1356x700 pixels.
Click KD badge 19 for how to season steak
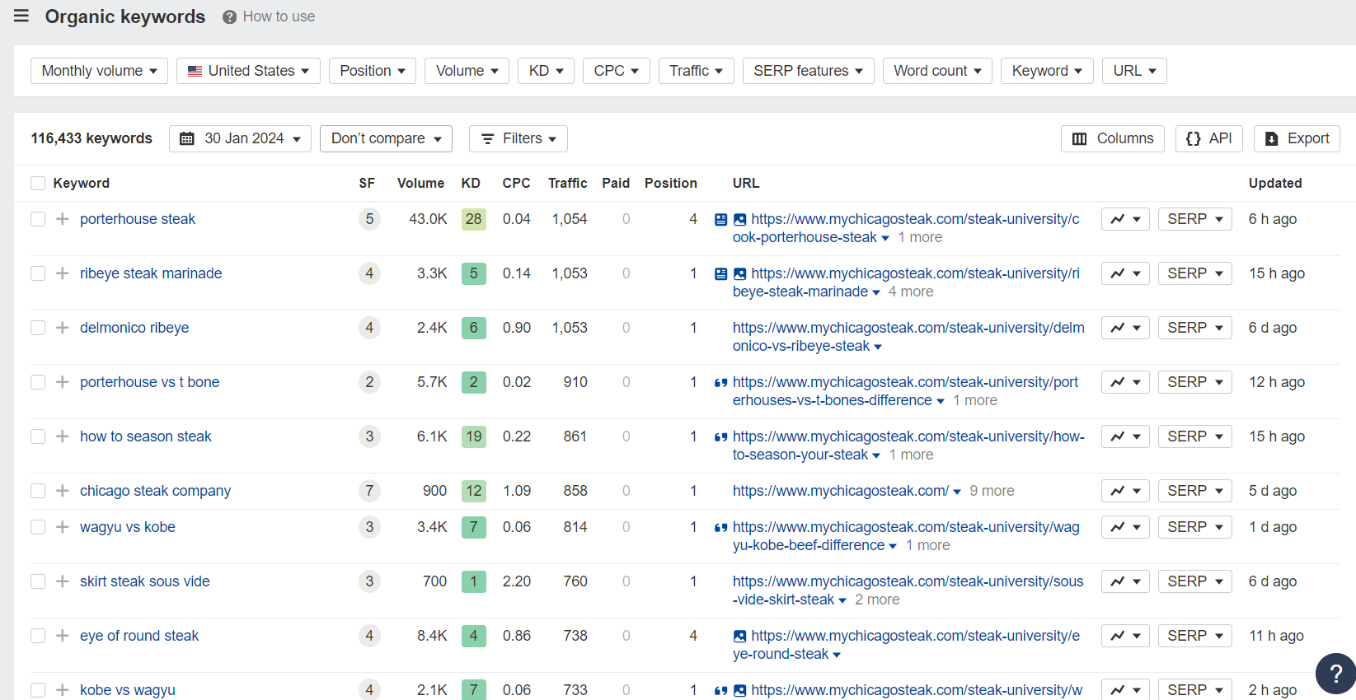tap(473, 436)
